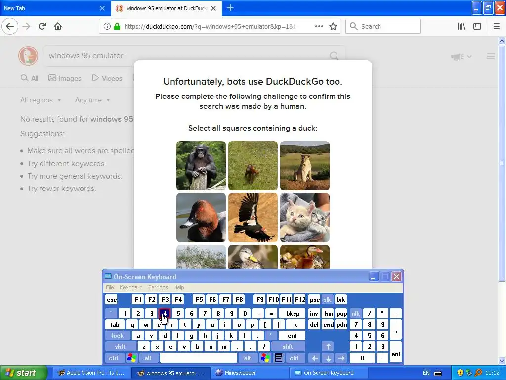The image size is (506, 380).
Task: Bookmark this page with the star icon
Action: [333, 26]
